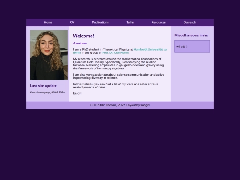Select the About me subheading
The width and height of the screenshot is (240, 180).
pyautogui.click(x=80, y=43)
